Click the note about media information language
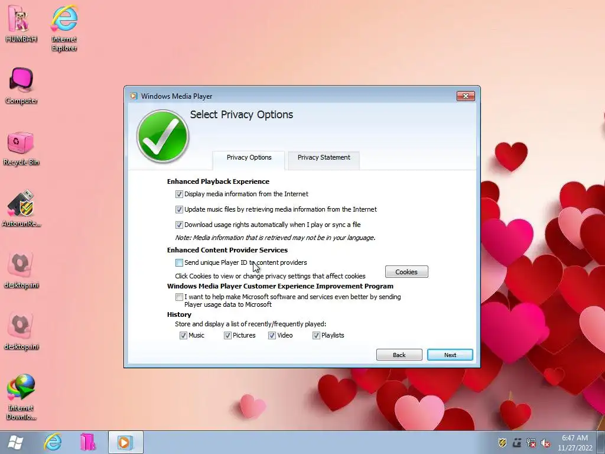The width and height of the screenshot is (605, 454). (275, 238)
